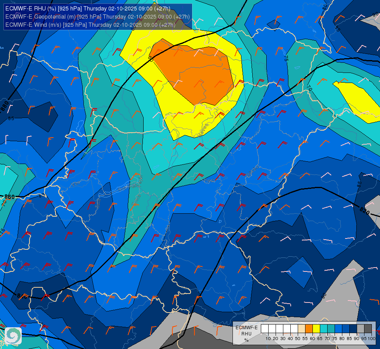Click the legend tick value '30'
Image resolution: width=380 pixels, height=349 pixels.
pyautogui.click(x=283, y=339)
